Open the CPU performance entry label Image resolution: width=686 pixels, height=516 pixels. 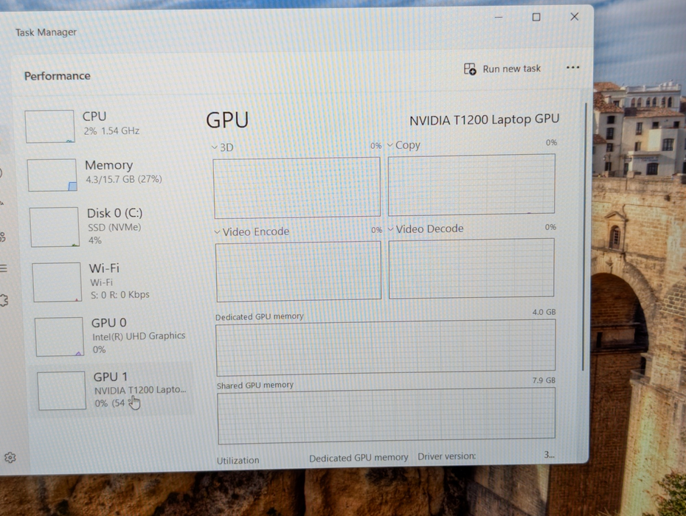coord(94,116)
